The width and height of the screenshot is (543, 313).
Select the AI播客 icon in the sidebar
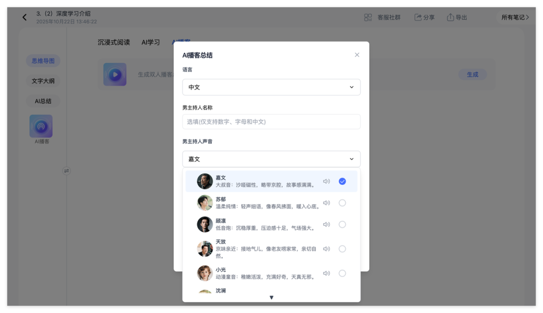41,127
